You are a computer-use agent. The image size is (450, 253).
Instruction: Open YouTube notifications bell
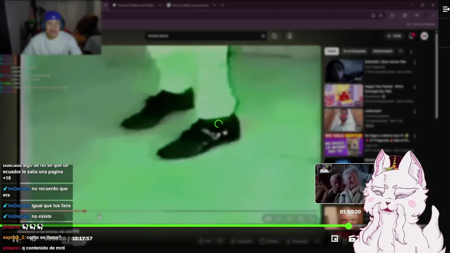(x=411, y=36)
